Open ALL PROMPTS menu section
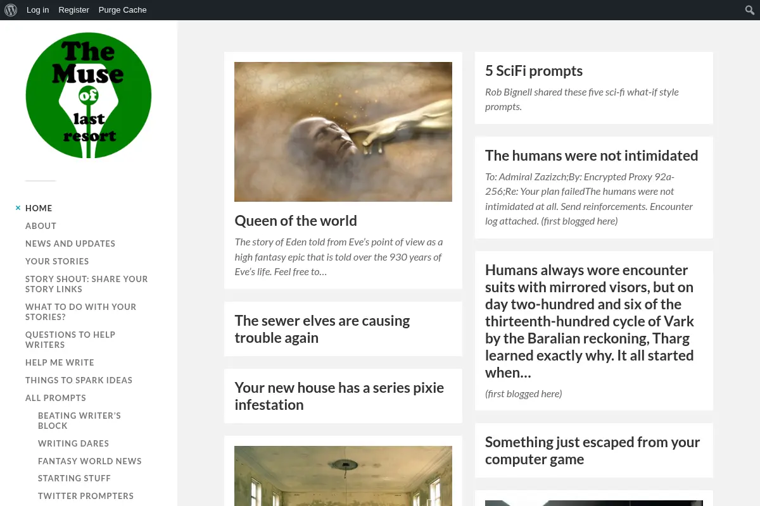This screenshot has width=760, height=506. [x=56, y=398]
